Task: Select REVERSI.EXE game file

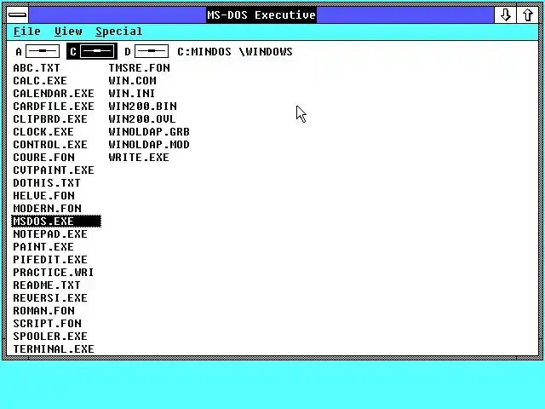Action: point(50,298)
